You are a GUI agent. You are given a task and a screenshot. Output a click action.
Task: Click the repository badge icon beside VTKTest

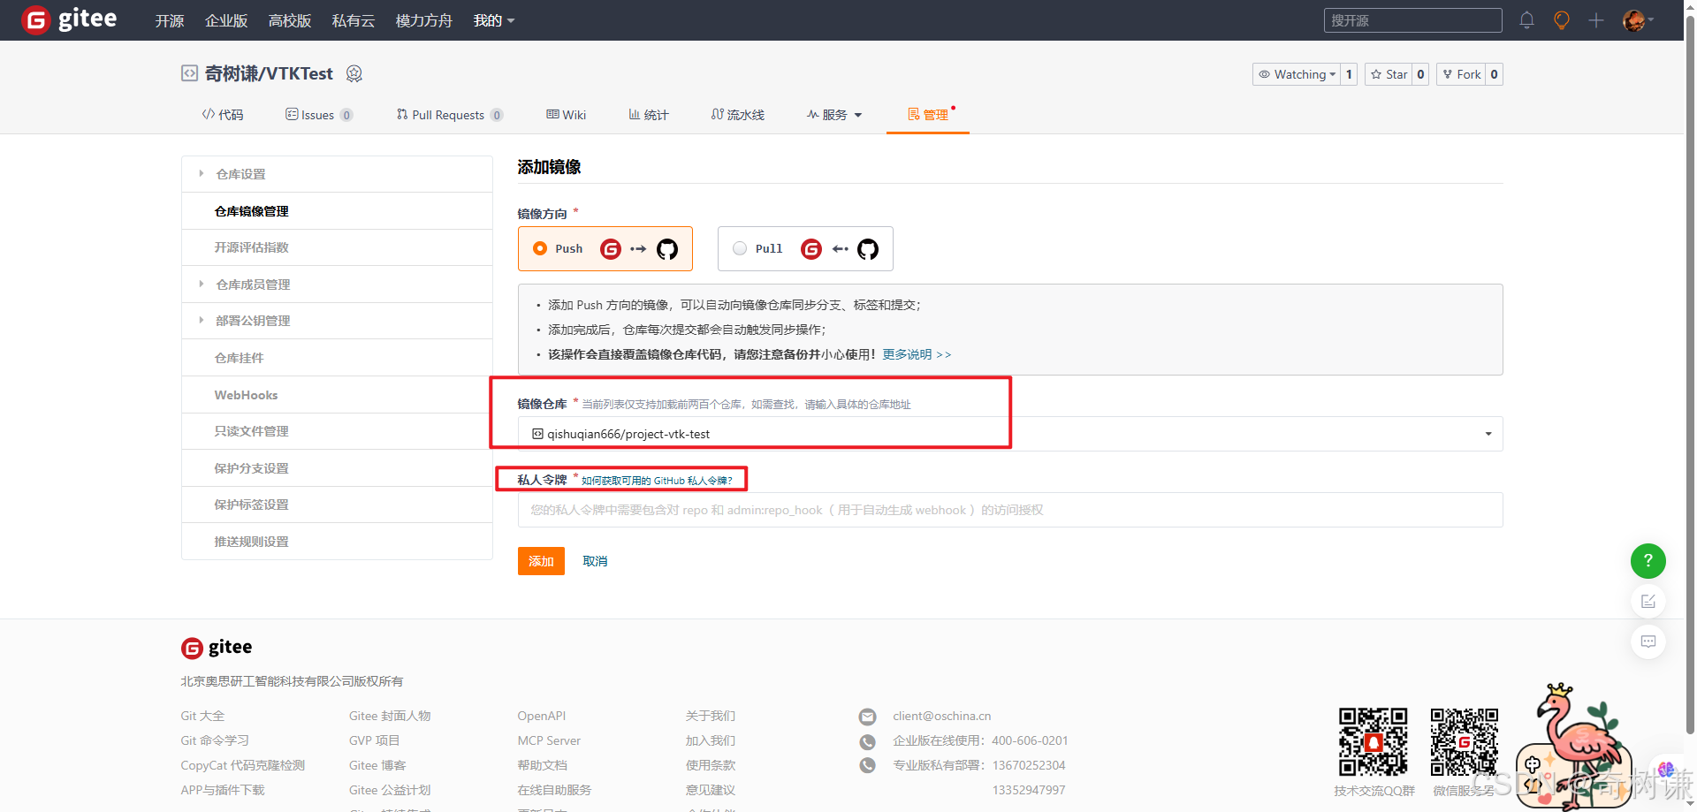click(x=354, y=74)
